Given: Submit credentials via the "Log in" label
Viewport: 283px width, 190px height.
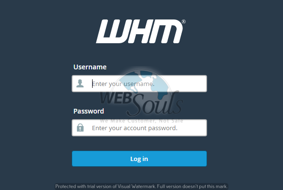Looking at the screenshot, I should 139,159.
